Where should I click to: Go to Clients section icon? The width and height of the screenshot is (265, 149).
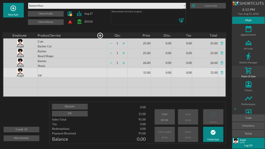click(x=248, y=84)
